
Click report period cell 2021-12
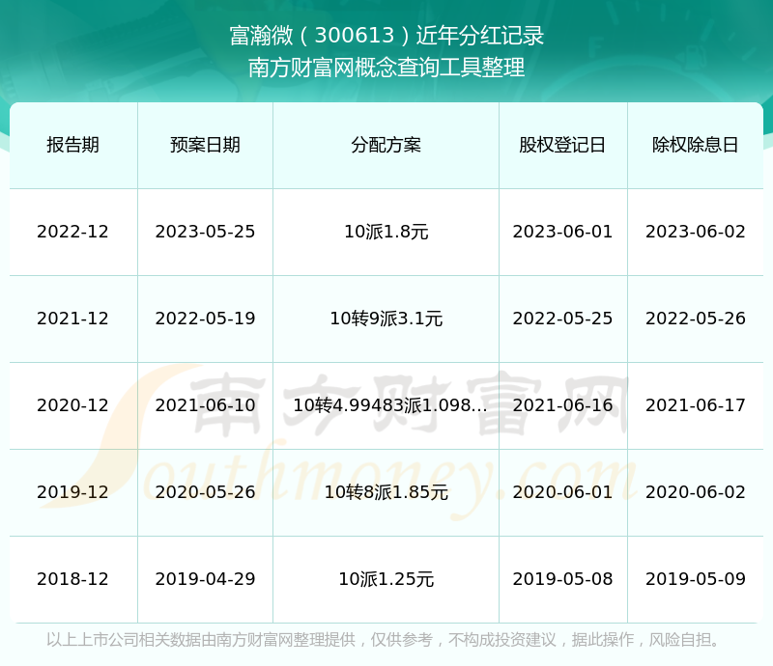click(x=73, y=319)
